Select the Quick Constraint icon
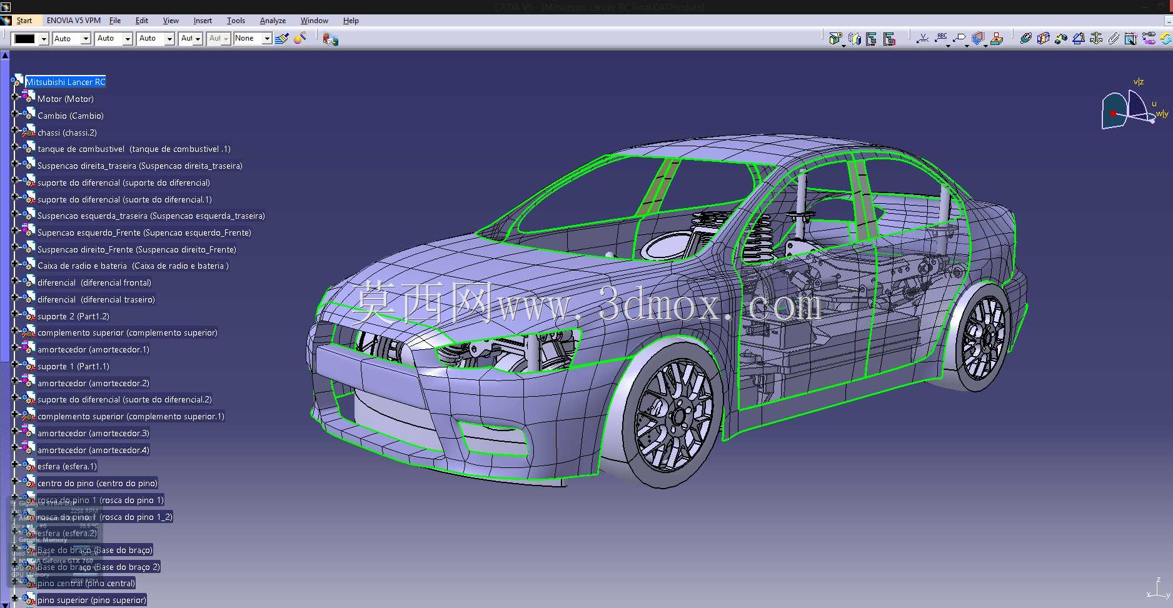This screenshot has width=1173, height=608. tap(1130, 39)
